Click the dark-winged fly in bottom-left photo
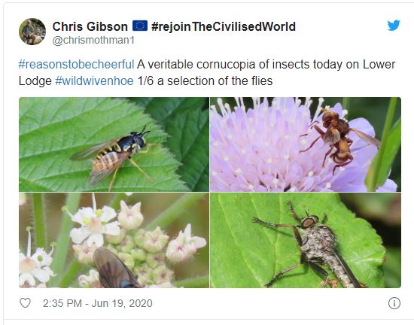The width and height of the screenshot is (414, 325). point(116,269)
